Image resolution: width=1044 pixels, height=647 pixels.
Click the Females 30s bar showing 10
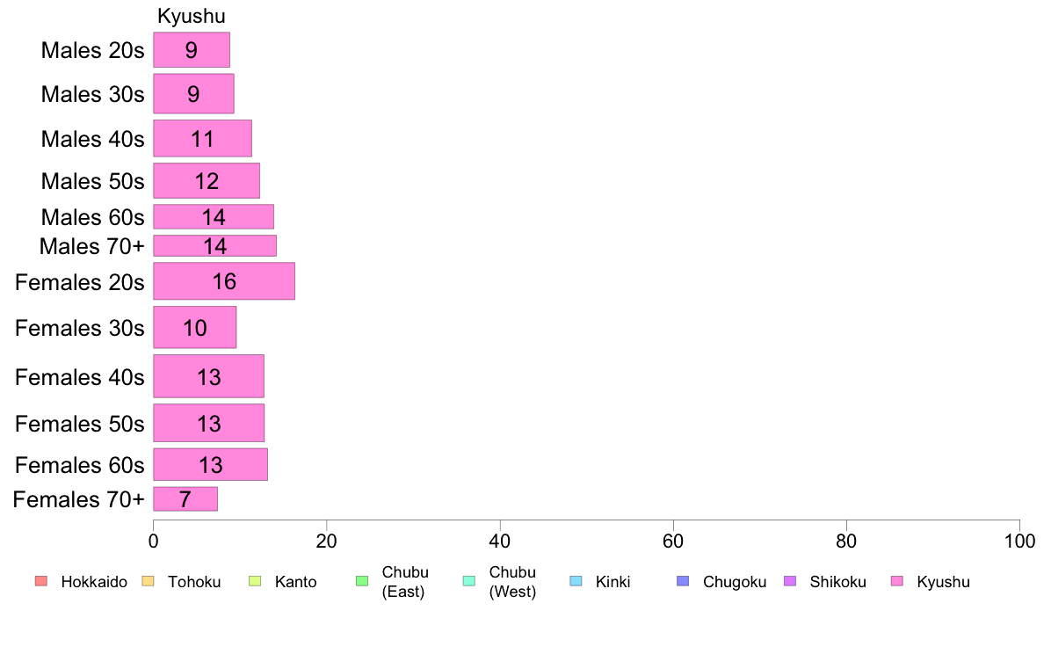click(195, 327)
